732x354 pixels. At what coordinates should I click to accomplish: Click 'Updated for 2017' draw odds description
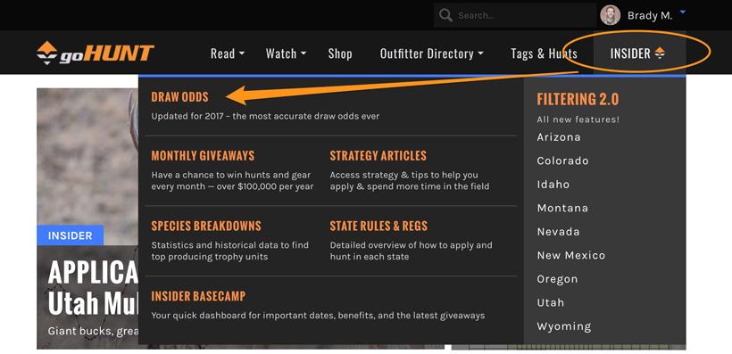265,116
